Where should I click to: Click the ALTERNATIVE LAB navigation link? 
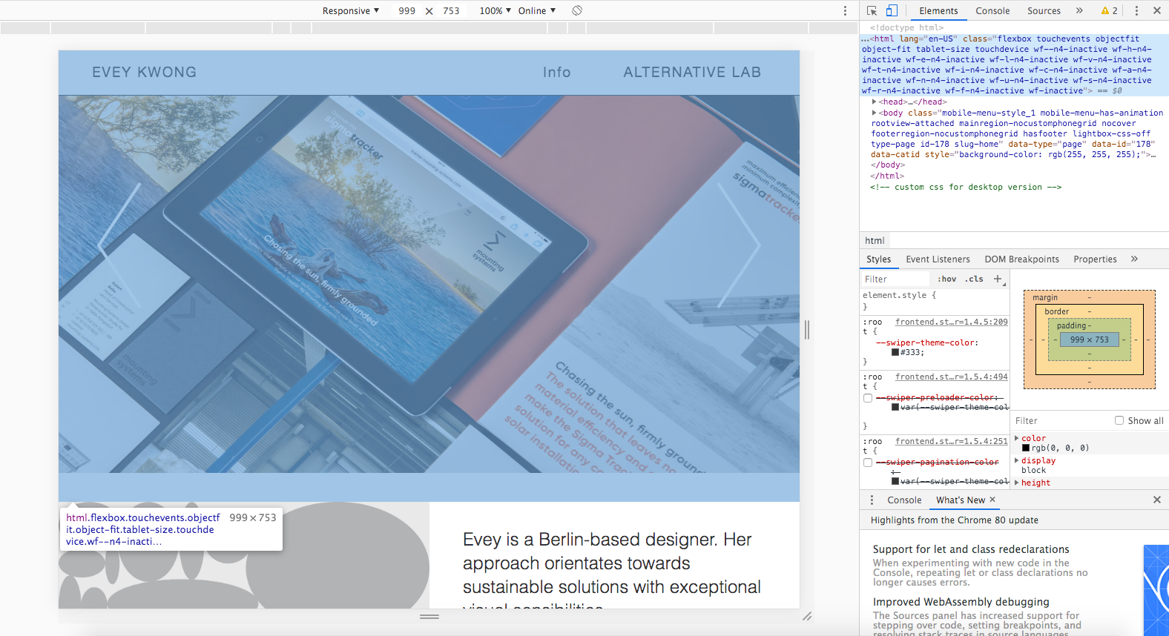[691, 72]
